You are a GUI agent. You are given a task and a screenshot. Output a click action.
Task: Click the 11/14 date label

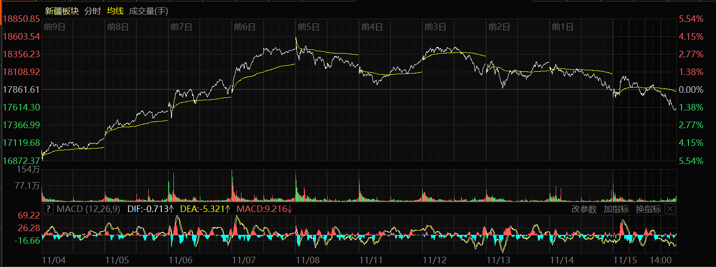coord(562,259)
